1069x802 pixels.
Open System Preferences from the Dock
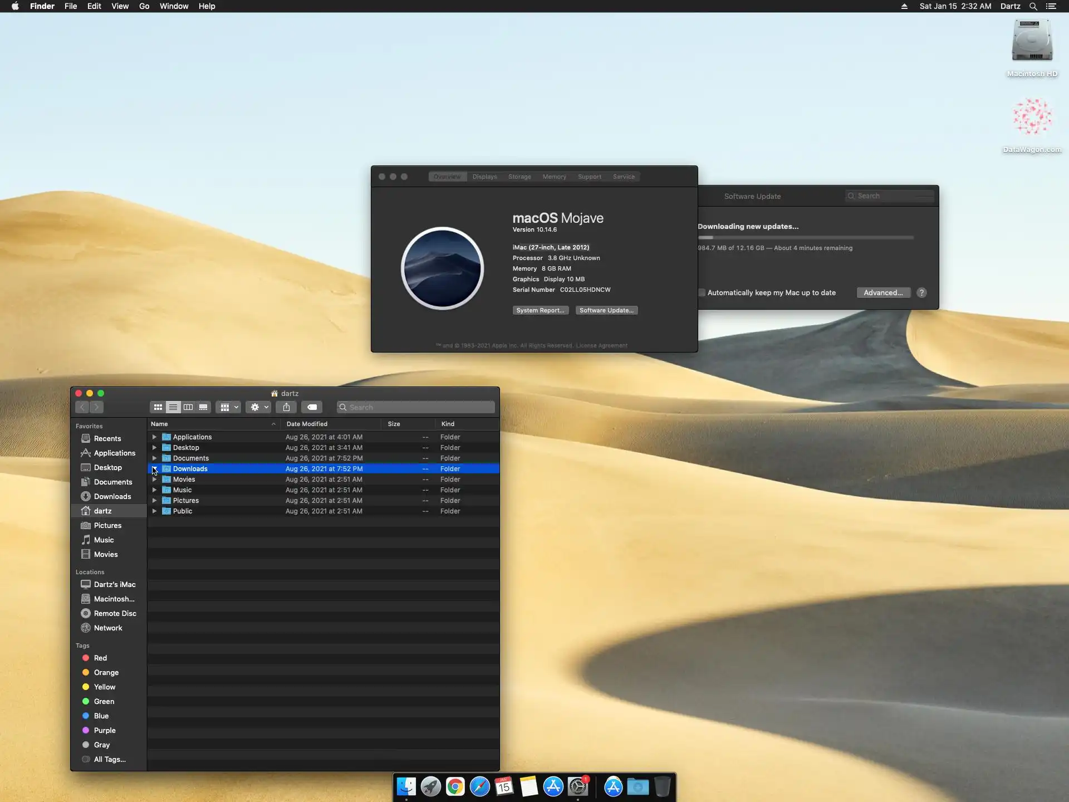click(578, 786)
